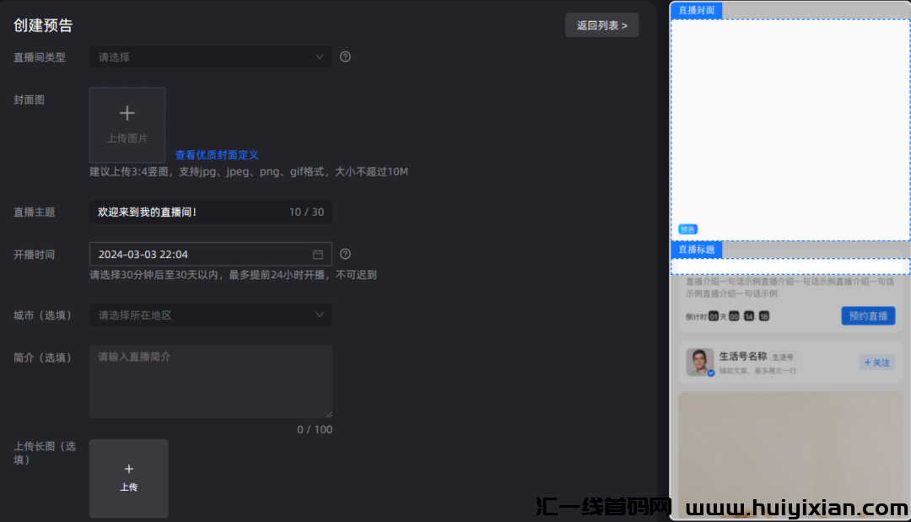The image size is (911, 522).
Task: Expand the 城市 region dropdown
Action: (x=210, y=315)
